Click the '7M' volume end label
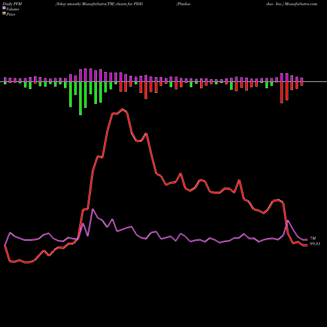The width and height of the screenshot is (327, 327). coord(313,239)
